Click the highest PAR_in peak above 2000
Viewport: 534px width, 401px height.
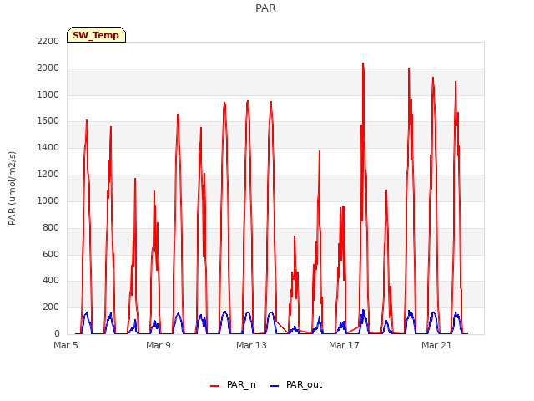tap(363, 63)
